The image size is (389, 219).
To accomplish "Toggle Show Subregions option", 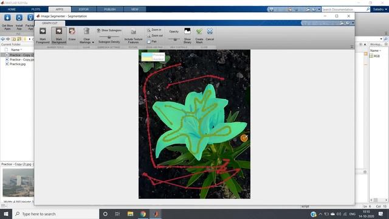I will tap(109, 30).
